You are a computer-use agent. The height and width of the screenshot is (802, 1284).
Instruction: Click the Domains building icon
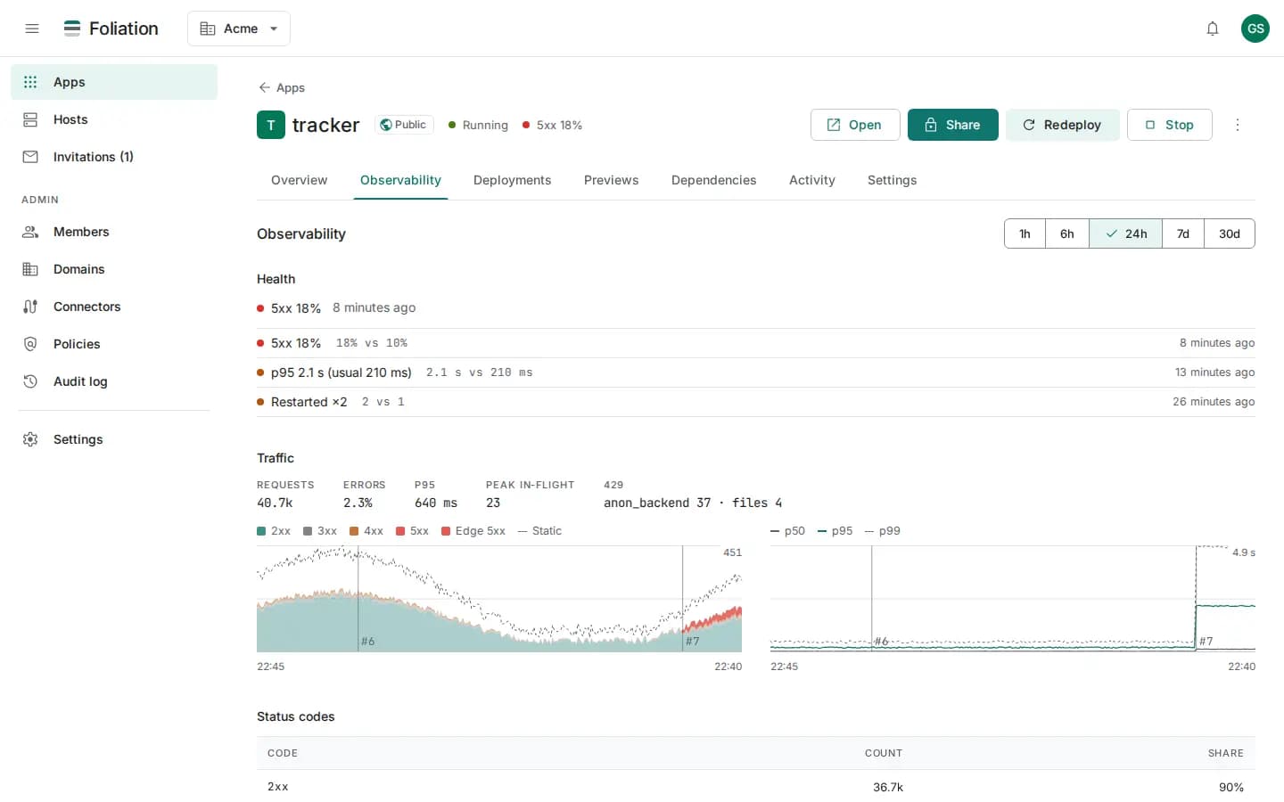[30, 269]
